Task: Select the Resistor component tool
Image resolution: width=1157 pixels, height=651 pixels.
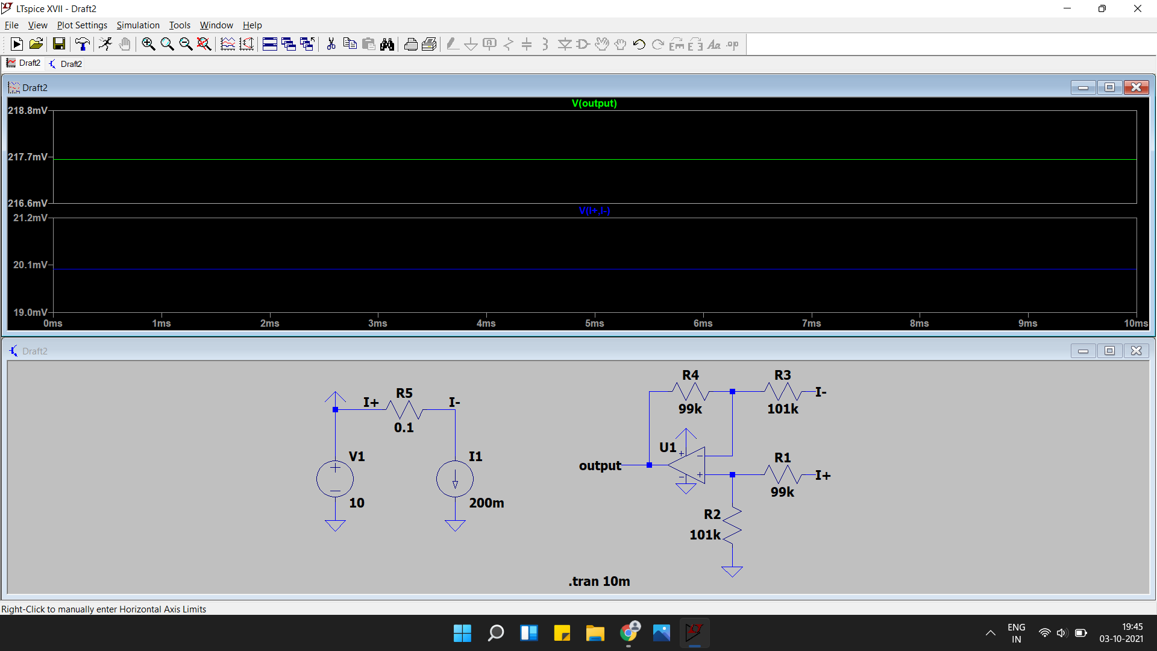Action: pos(509,44)
